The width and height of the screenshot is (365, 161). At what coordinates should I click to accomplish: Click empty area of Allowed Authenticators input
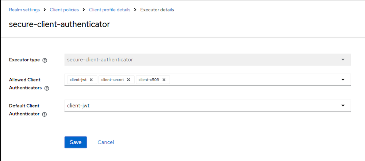[x=252, y=80]
